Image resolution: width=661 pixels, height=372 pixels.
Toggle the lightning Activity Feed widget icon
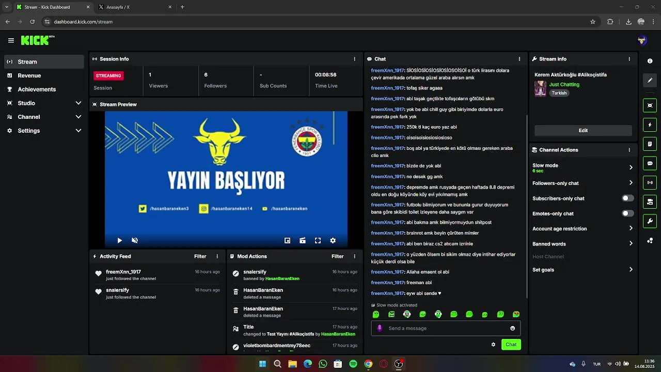[650, 125]
